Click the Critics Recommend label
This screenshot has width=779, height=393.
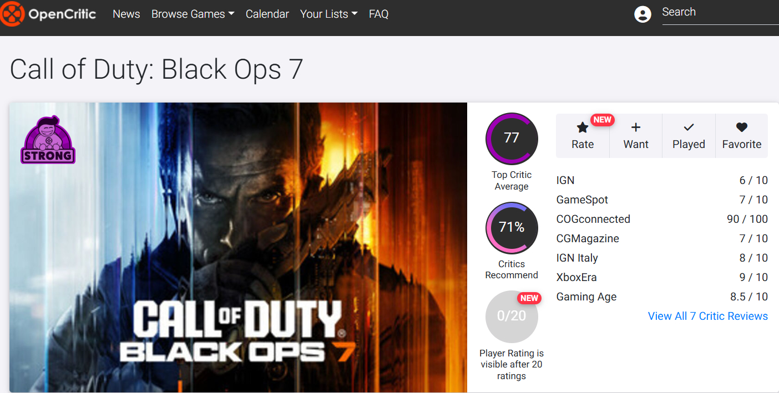coord(512,269)
